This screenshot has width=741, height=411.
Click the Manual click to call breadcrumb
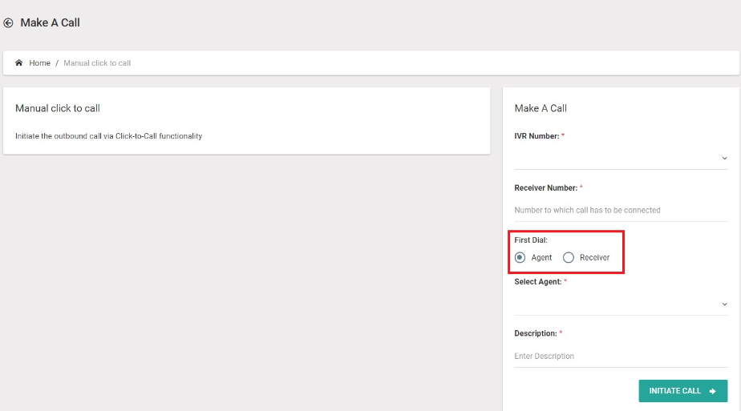[x=97, y=62]
